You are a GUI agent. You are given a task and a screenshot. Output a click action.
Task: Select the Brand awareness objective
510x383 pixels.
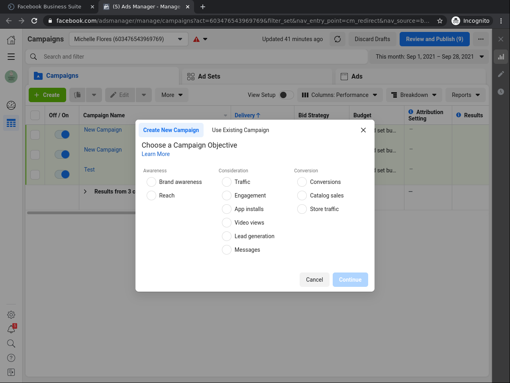click(x=151, y=182)
